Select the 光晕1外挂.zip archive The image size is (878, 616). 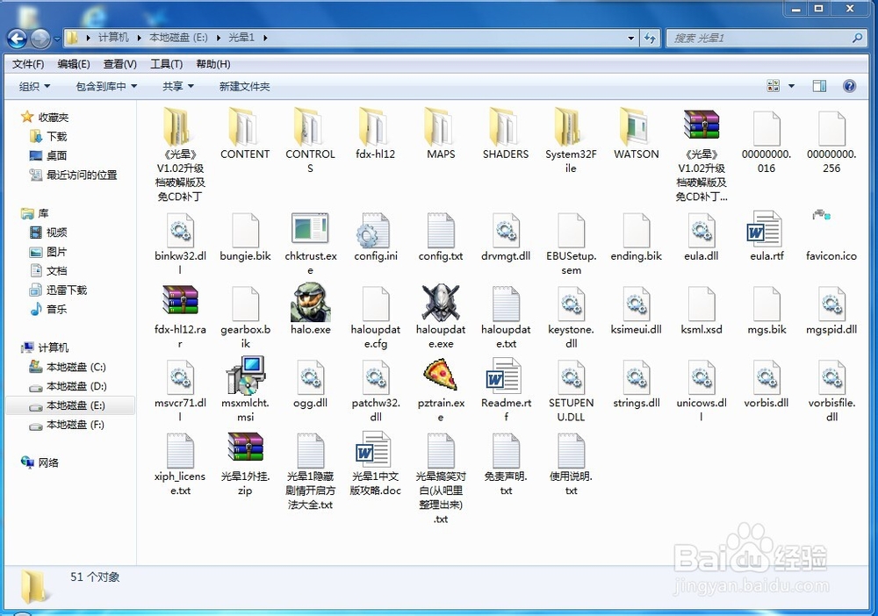tap(245, 448)
